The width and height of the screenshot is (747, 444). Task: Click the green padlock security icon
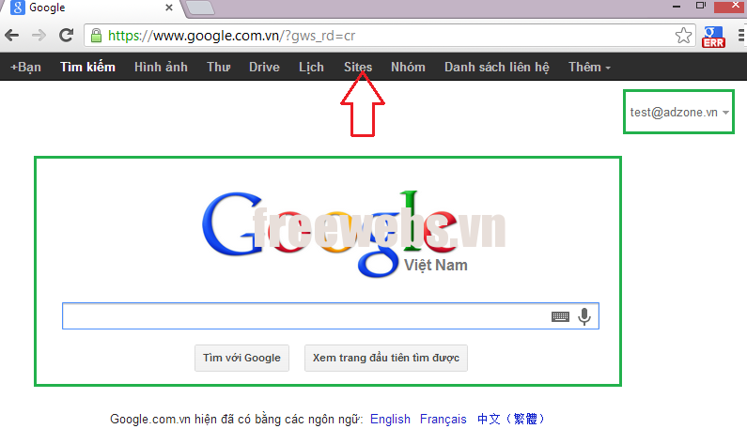coord(96,36)
